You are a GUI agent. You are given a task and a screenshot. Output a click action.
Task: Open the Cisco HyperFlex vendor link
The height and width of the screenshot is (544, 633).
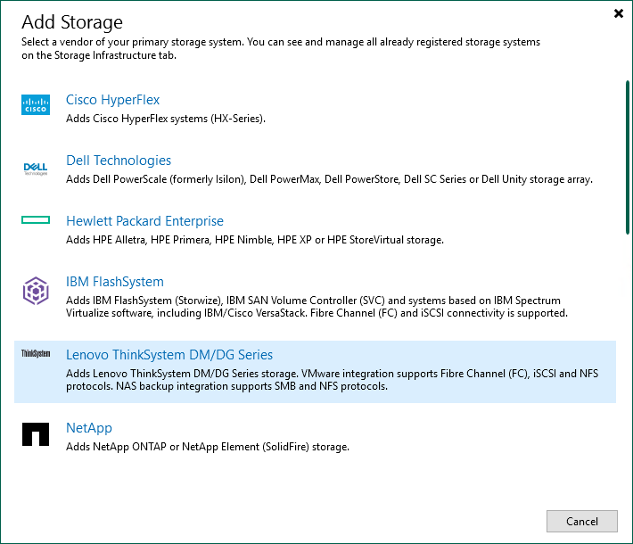pos(112,100)
